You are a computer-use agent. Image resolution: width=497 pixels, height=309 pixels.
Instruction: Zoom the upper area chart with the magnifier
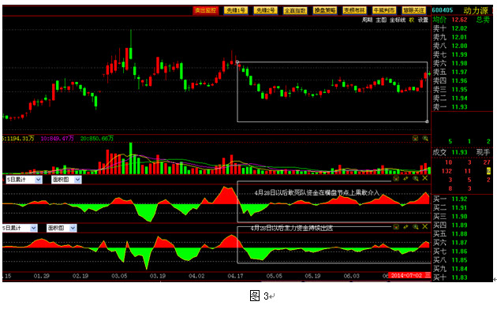(416, 179)
